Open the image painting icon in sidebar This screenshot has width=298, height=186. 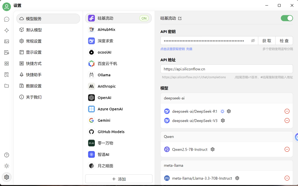tap(7, 42)
